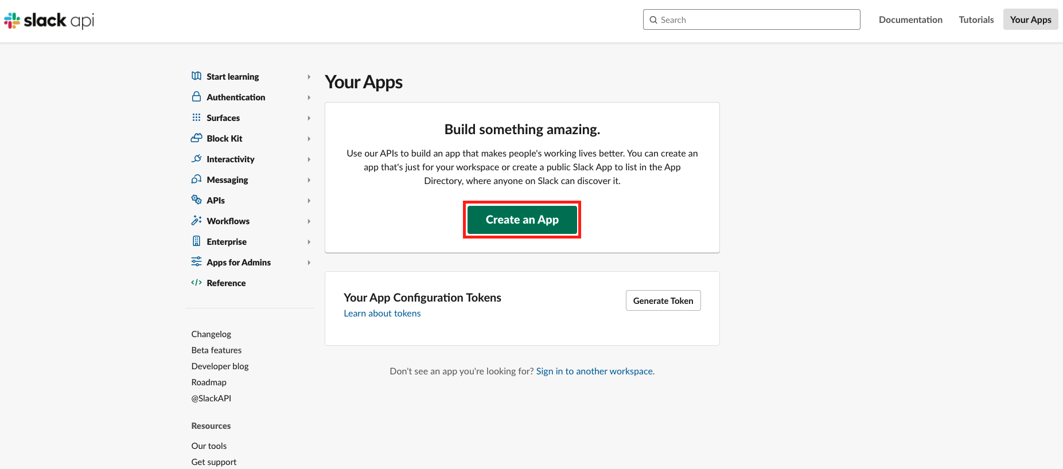Click the plug icon beside Interactivity

[x=196, y=159]
